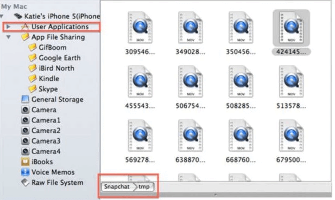Select the User Applications label
The width and height of the screenshot is (335, 200).
[60, 27]
